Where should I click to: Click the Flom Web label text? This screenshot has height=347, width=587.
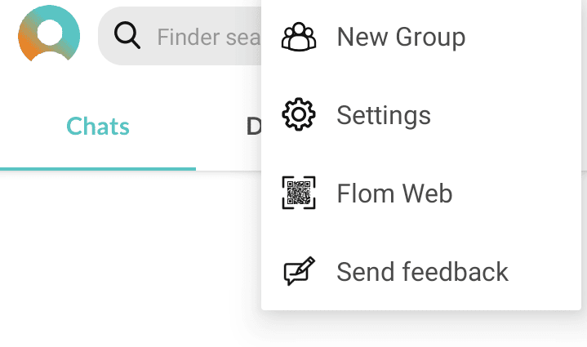(x=394, y=194)
